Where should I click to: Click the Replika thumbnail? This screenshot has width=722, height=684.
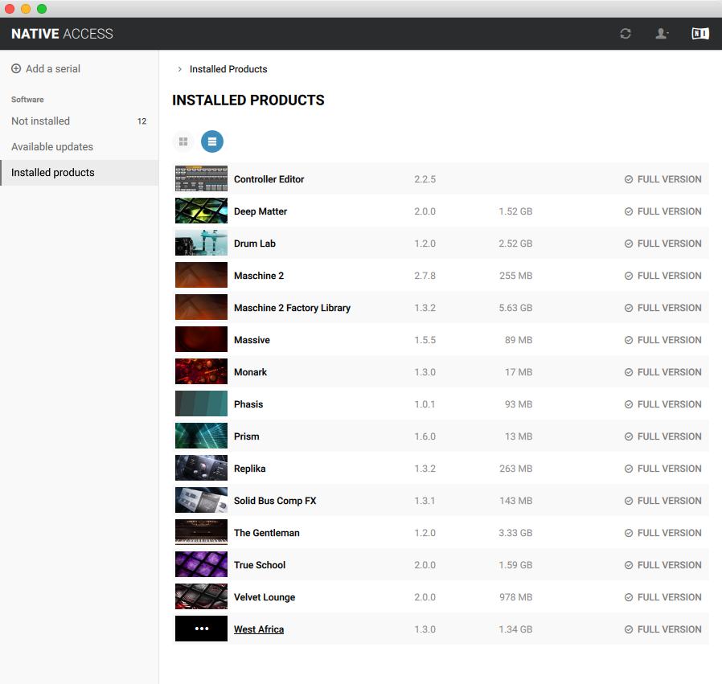tap(201, 468)
